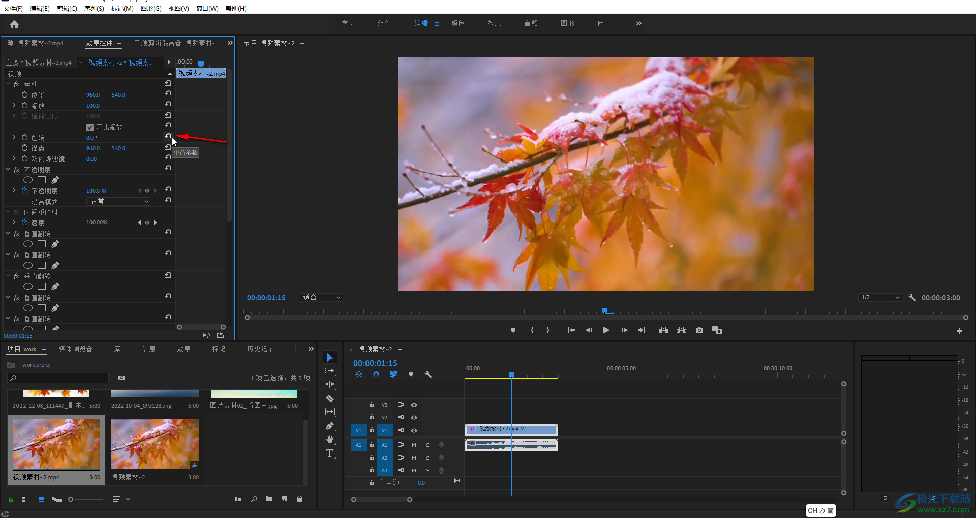Viewport: 976px width, 518px height.
Task: Open the 文件(F) menu
Action: (x=13, y=8)
